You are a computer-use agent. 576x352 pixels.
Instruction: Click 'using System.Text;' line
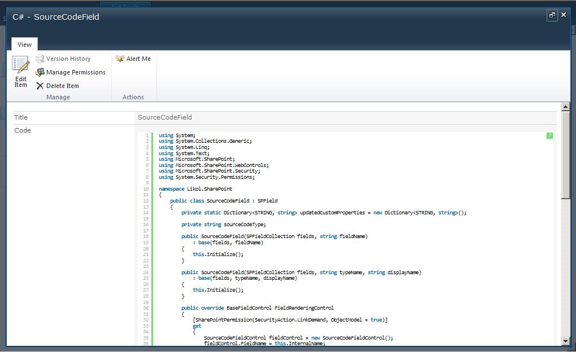184,153
